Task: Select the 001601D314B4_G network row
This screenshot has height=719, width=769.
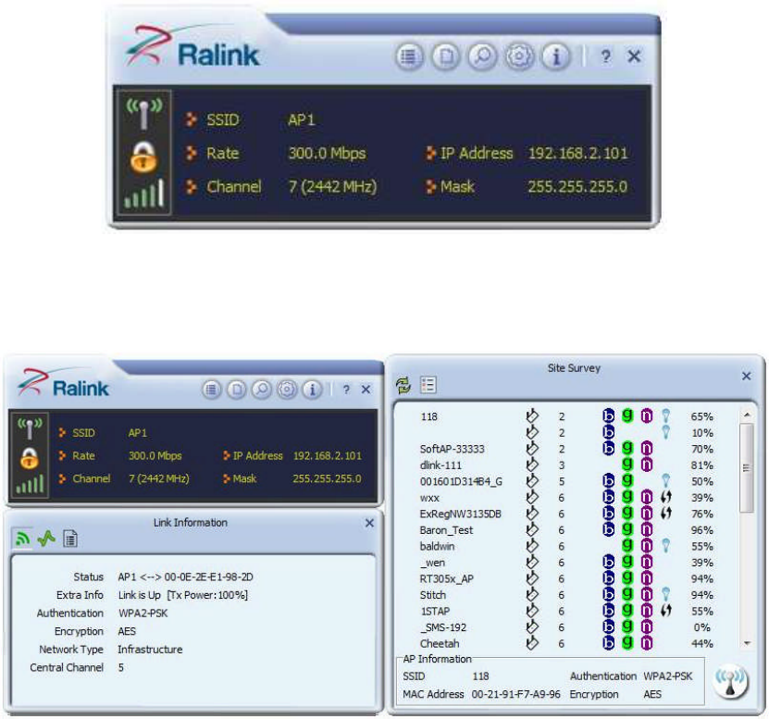Action: (566, 481)
